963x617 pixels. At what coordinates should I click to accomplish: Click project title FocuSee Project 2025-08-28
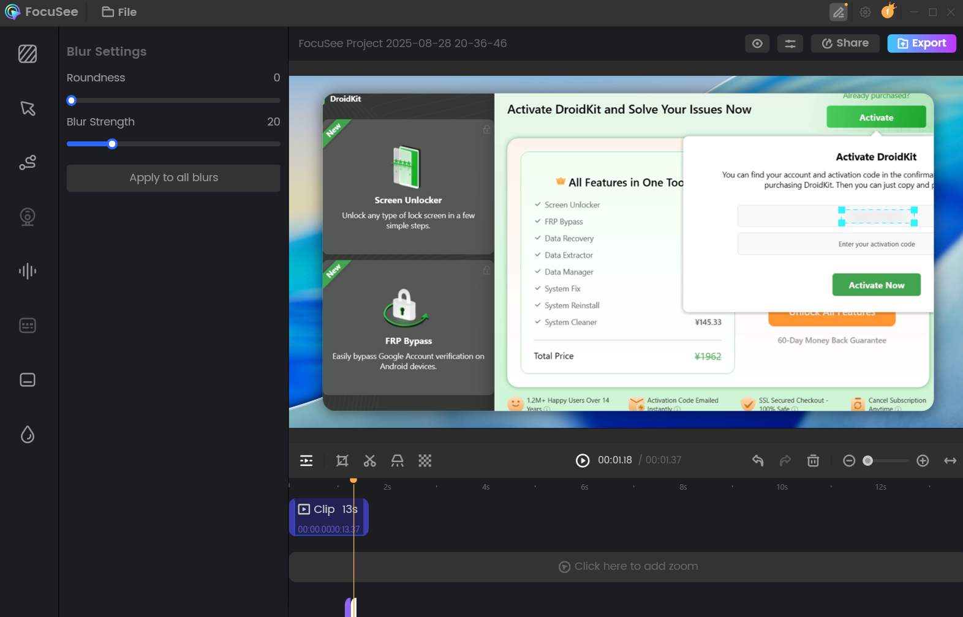point(402,43)
